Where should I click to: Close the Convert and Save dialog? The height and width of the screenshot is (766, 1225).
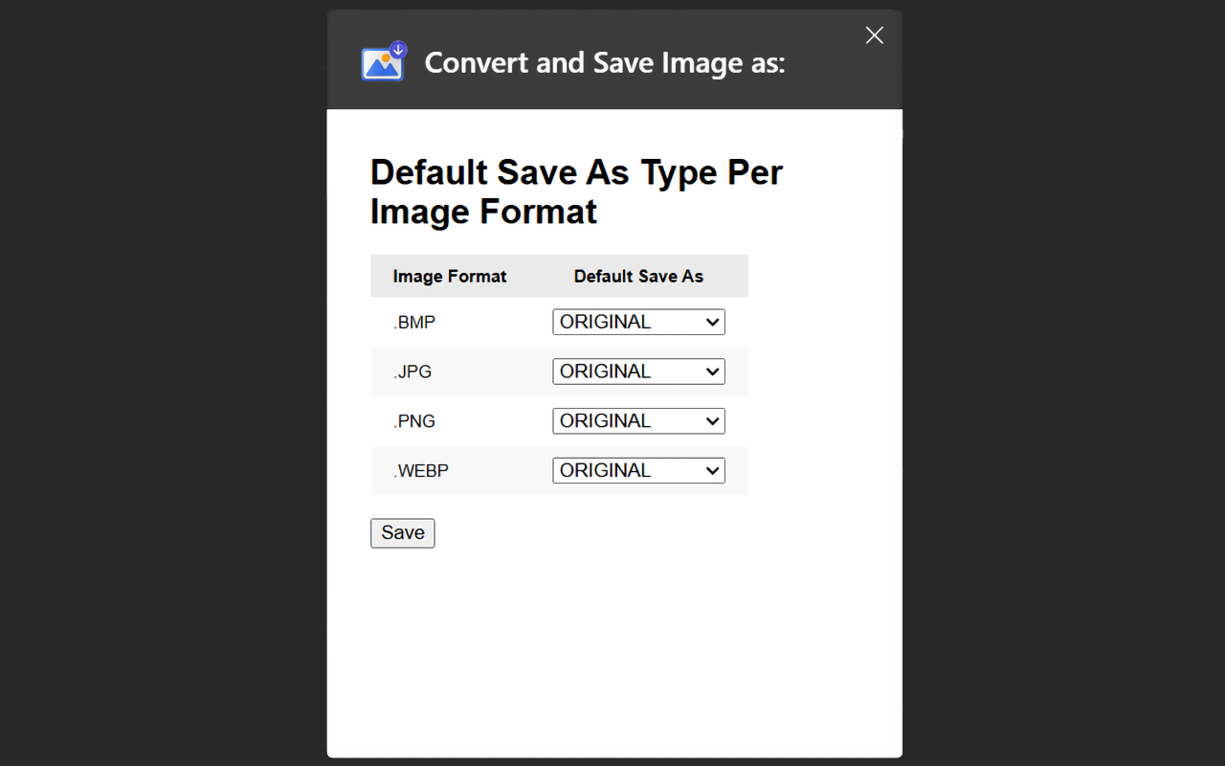pos(874,35)
